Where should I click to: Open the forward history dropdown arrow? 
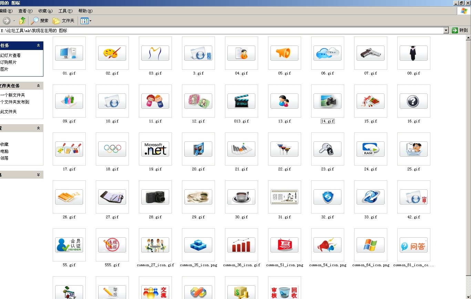[14, 21]
